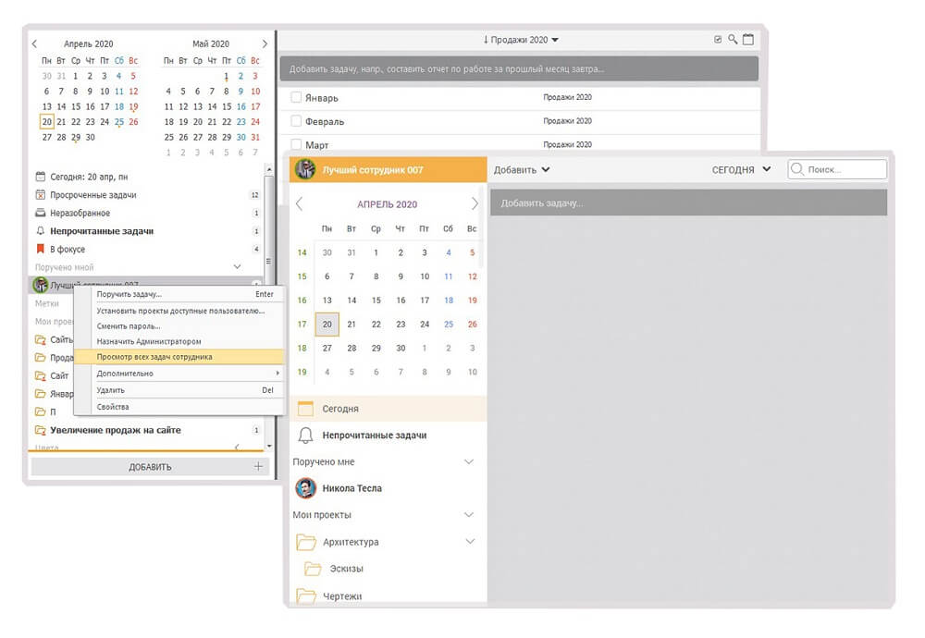Screen dimensions: 925x638
Task: Check the Февраль task checkbox
Action: pos(296,121)
